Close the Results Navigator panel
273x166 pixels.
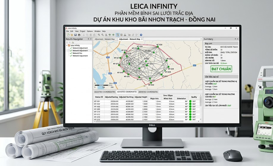91,39
